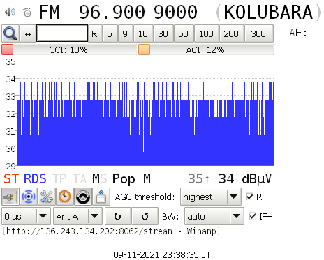Image resolution: width=324 pixels, height=260 pixels.
Task: Click the blue signal level graph
Action: coord(145,114)
